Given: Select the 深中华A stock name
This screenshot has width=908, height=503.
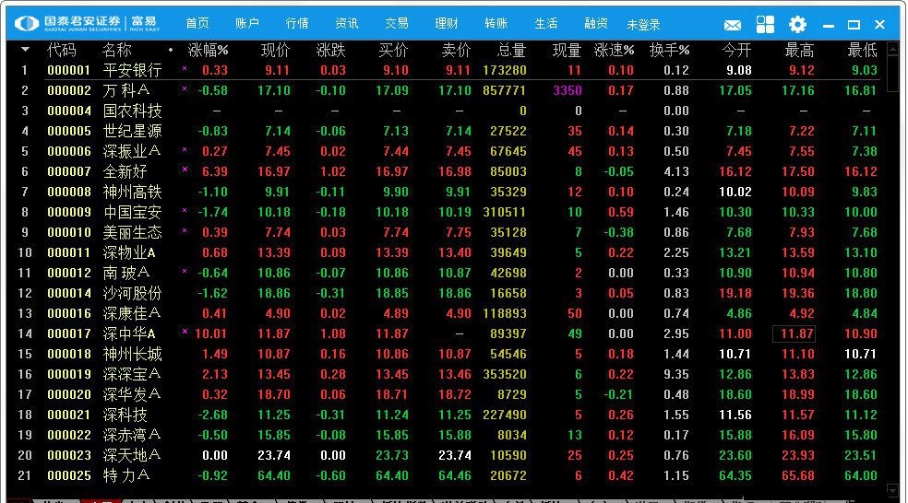Looking at the screenshot, I should [130, 333].
